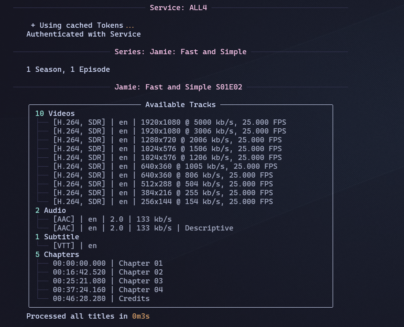Click the "0m3s" processing time text
This screenshot has width=404, height=327.
[x=141, y=316]
